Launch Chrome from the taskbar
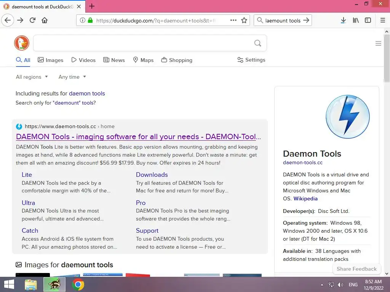390x292 pixels. [x=78, y=284]
